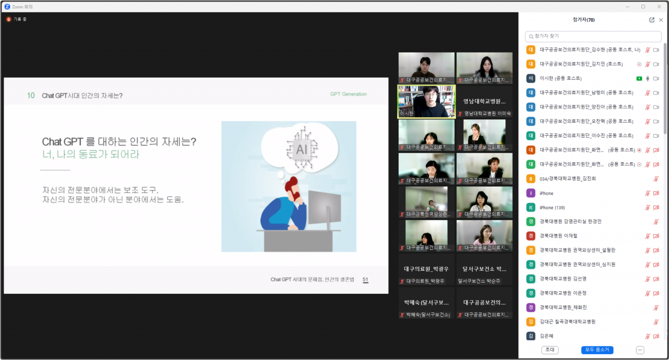
Task: Click muted mic icon for 감염관리실 한경민
Action: pyautogui.click(x=656, y=222)
